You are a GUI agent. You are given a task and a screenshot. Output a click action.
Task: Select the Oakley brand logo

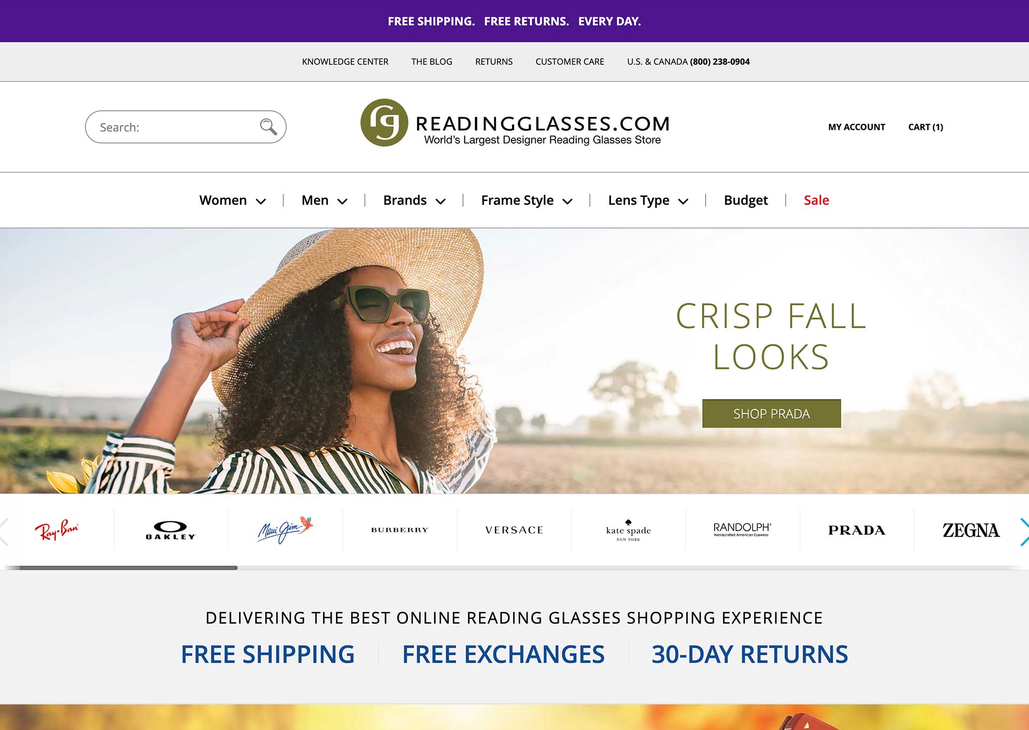coord(171,530)
